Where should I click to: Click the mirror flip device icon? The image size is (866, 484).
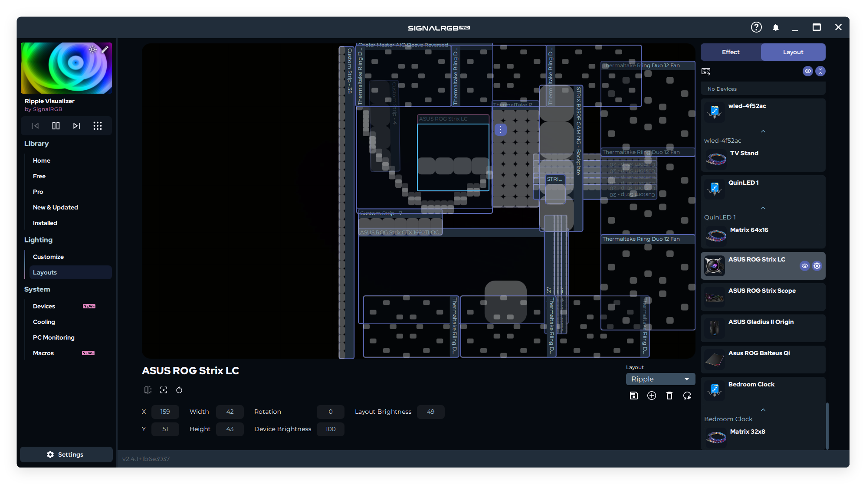[148, 390]
